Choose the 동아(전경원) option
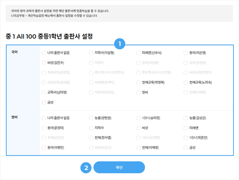The width and height of the screenshot is (239, 180). pos(186,63)
